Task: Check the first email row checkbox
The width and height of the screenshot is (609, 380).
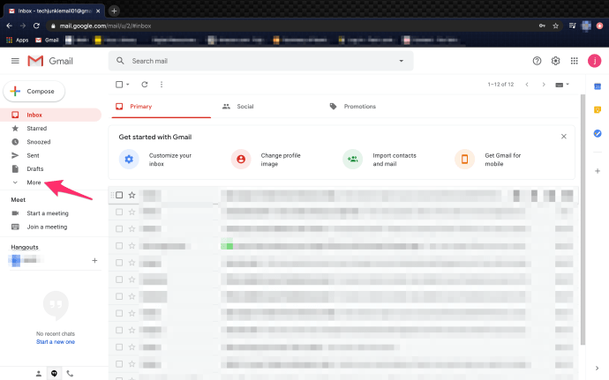Action: click(x=119, y=195)
